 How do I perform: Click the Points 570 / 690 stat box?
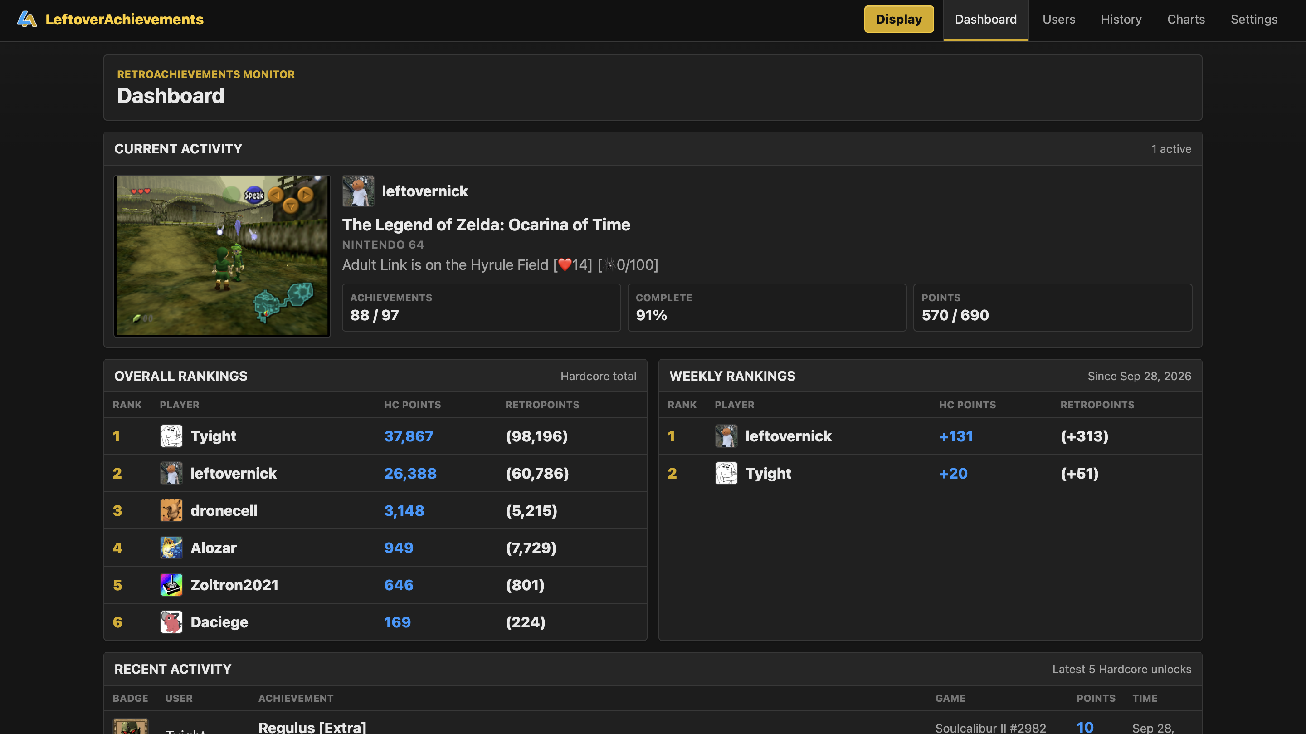click(x=1052, y=308)
